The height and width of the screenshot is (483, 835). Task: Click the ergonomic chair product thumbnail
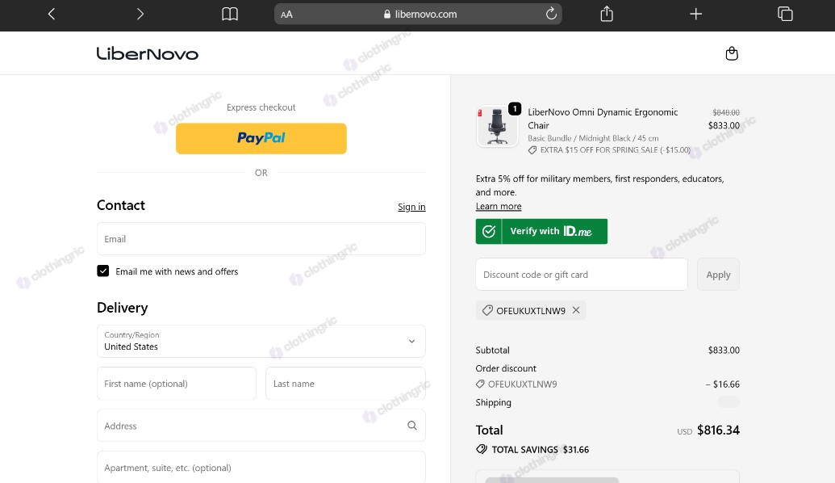coord(497,126)
